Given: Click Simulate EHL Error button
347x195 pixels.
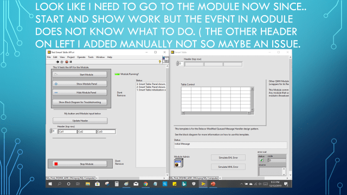Looking at the screenshot, I should [x=228, y=158].
